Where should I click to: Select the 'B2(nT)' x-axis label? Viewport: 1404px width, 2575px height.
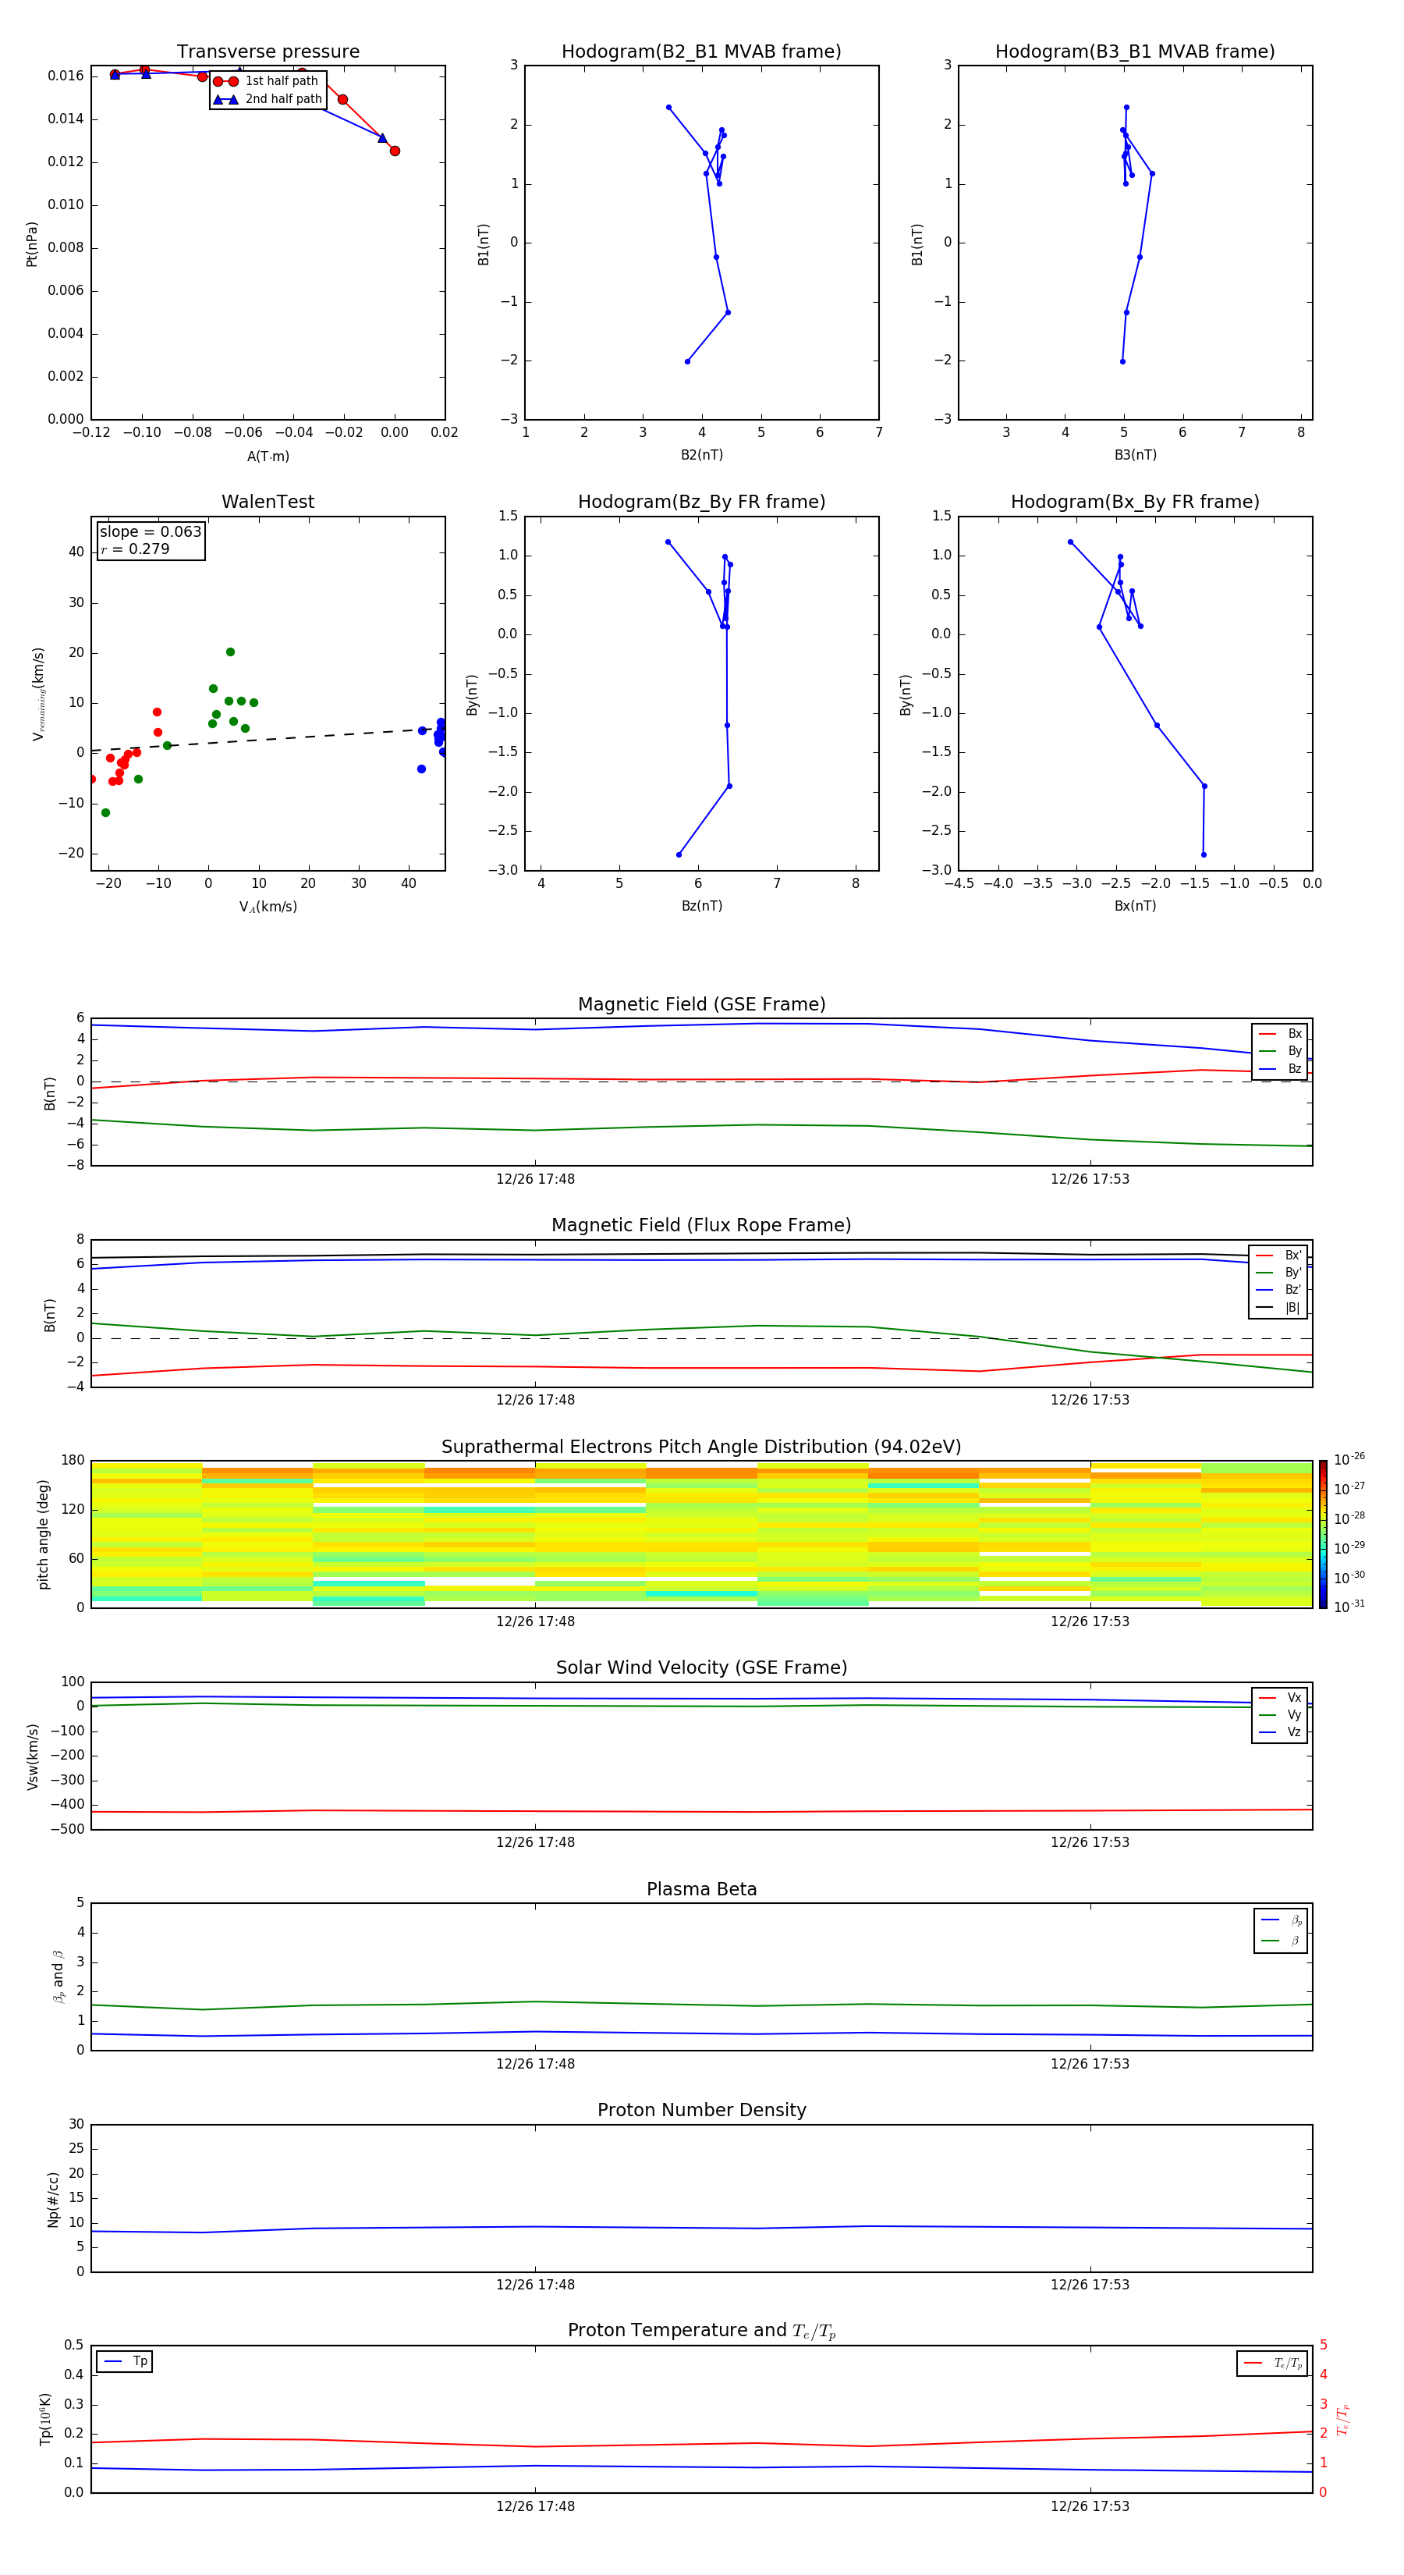(701, 455)
